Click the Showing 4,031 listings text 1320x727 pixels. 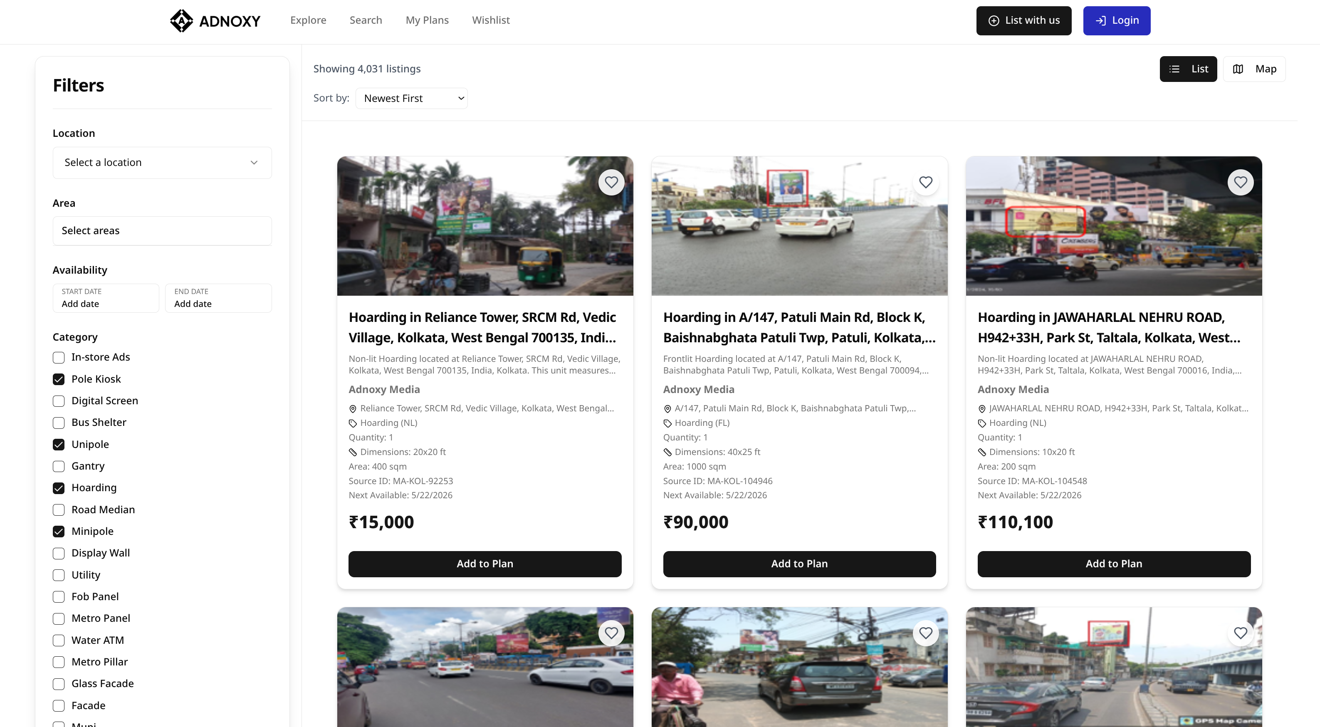pos(367,69)
